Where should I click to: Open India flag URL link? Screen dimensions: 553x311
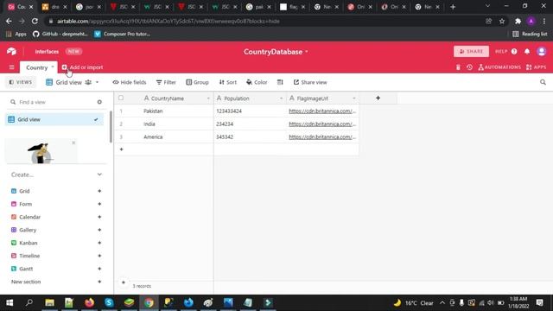(322, 124)
